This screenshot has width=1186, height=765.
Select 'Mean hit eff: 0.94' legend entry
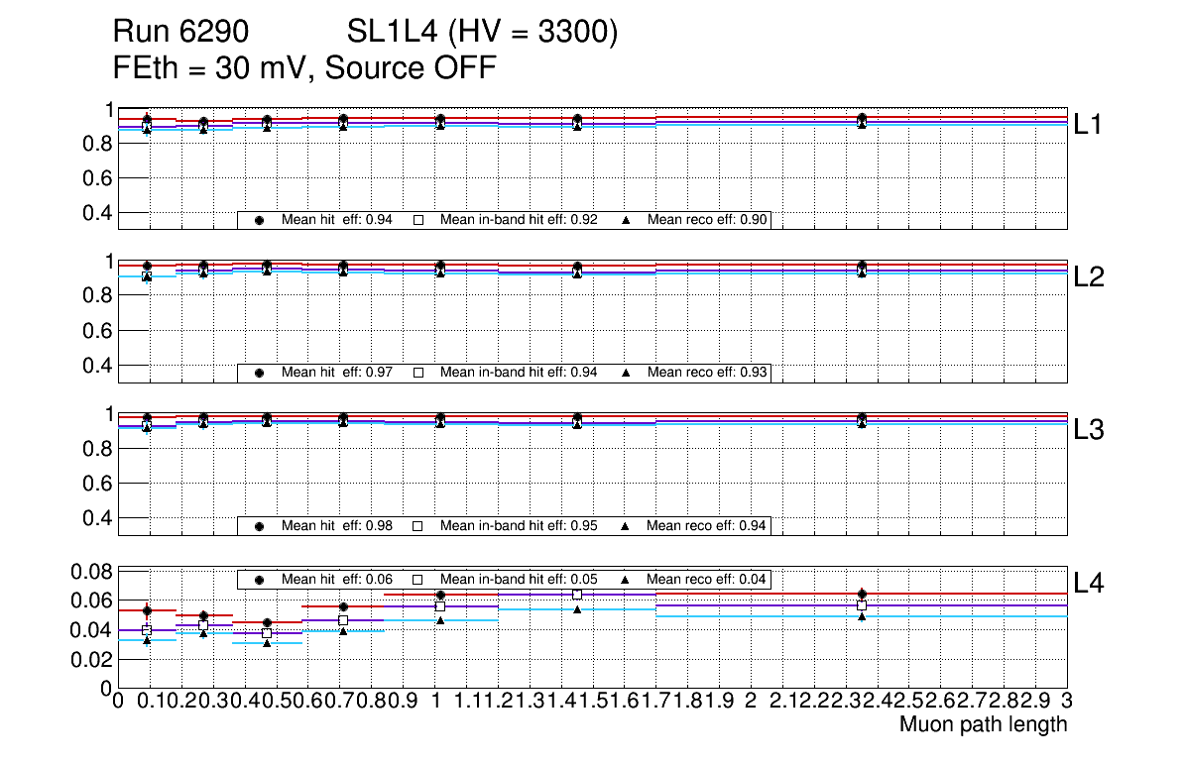point(337,220)
